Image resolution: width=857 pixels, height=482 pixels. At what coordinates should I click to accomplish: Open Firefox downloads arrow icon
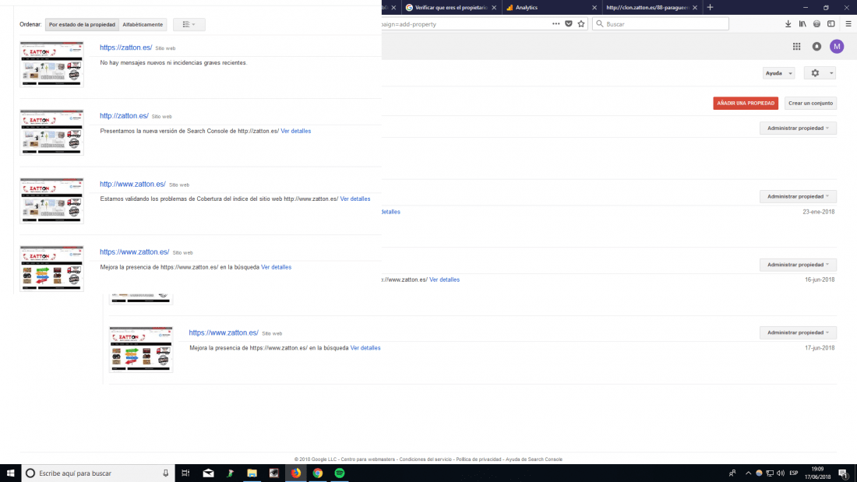coord(788,24)
